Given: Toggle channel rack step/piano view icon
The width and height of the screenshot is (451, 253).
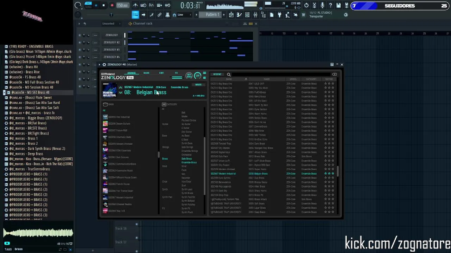Looking at the screenshot, I should coord(251,24).
